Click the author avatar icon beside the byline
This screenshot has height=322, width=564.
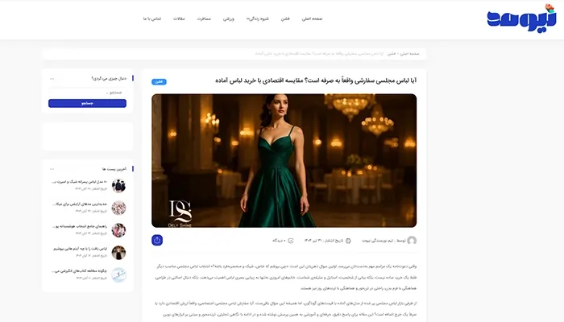412,241
